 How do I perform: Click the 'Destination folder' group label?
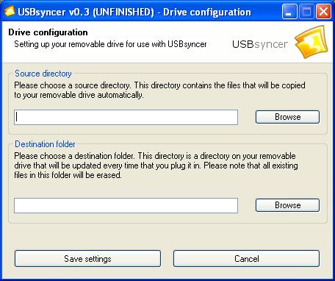[45, 144]
